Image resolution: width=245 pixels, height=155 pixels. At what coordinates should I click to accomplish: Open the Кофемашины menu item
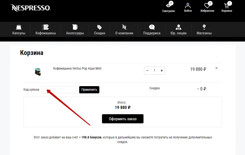pyautogui.click(x=46, y=29)
